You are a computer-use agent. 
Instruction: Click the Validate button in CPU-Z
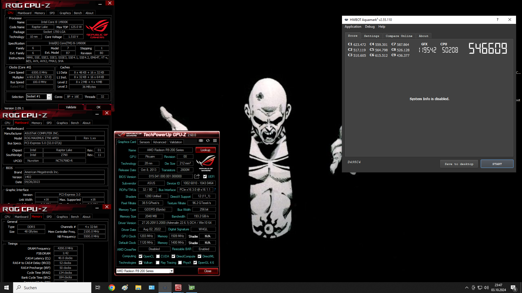[71, 107]
